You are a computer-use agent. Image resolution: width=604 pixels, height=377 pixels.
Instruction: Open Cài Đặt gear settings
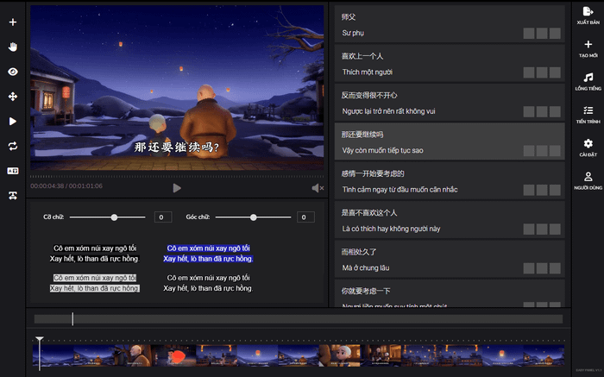(x=588, y=148)
